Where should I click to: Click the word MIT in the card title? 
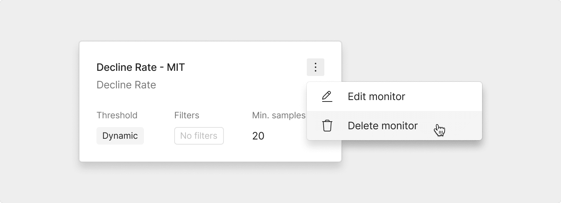pyautogui.click(x=176, y=67)
